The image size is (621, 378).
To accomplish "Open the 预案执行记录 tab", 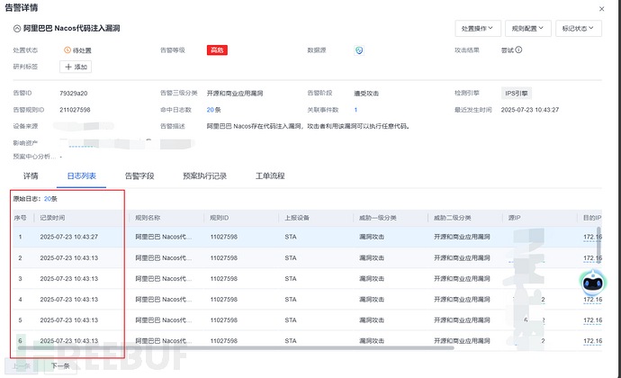I will (203, 176).
